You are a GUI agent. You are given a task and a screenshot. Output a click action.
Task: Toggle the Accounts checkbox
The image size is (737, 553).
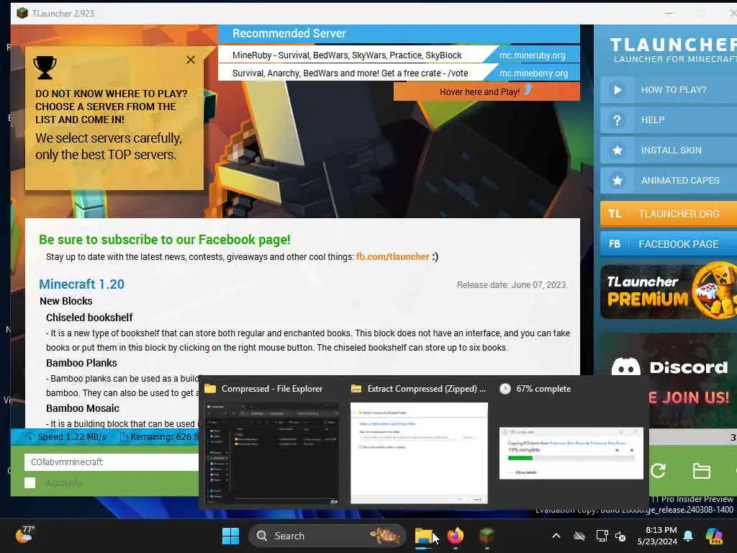pos(30,483)
